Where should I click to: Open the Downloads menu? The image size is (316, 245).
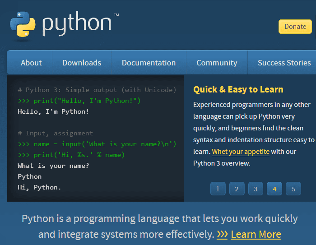point(82,63)
